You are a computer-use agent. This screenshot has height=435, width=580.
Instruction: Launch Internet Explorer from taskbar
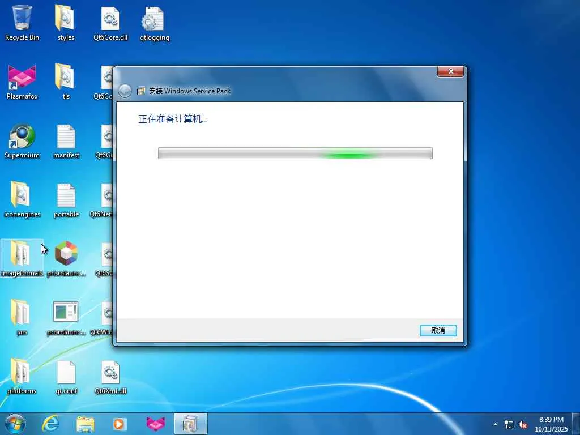(50, 424)
